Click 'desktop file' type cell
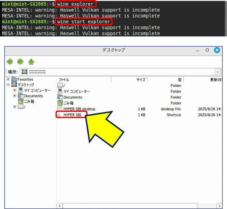Image resolution: width=227 pixels, height=209 pixels. 171,109
